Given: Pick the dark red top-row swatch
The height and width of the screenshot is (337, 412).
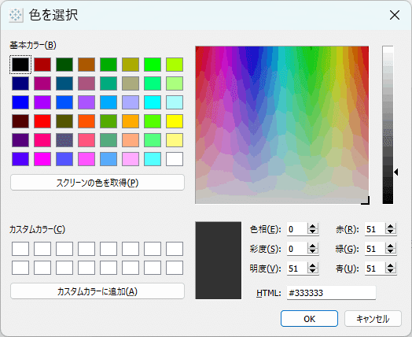Looking at the screenshot, I should click(42, 65).
